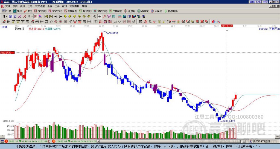Click the 2289.6499 low price label on chart
This screenshot has height=149, width=280.
[x=229, y=121]
